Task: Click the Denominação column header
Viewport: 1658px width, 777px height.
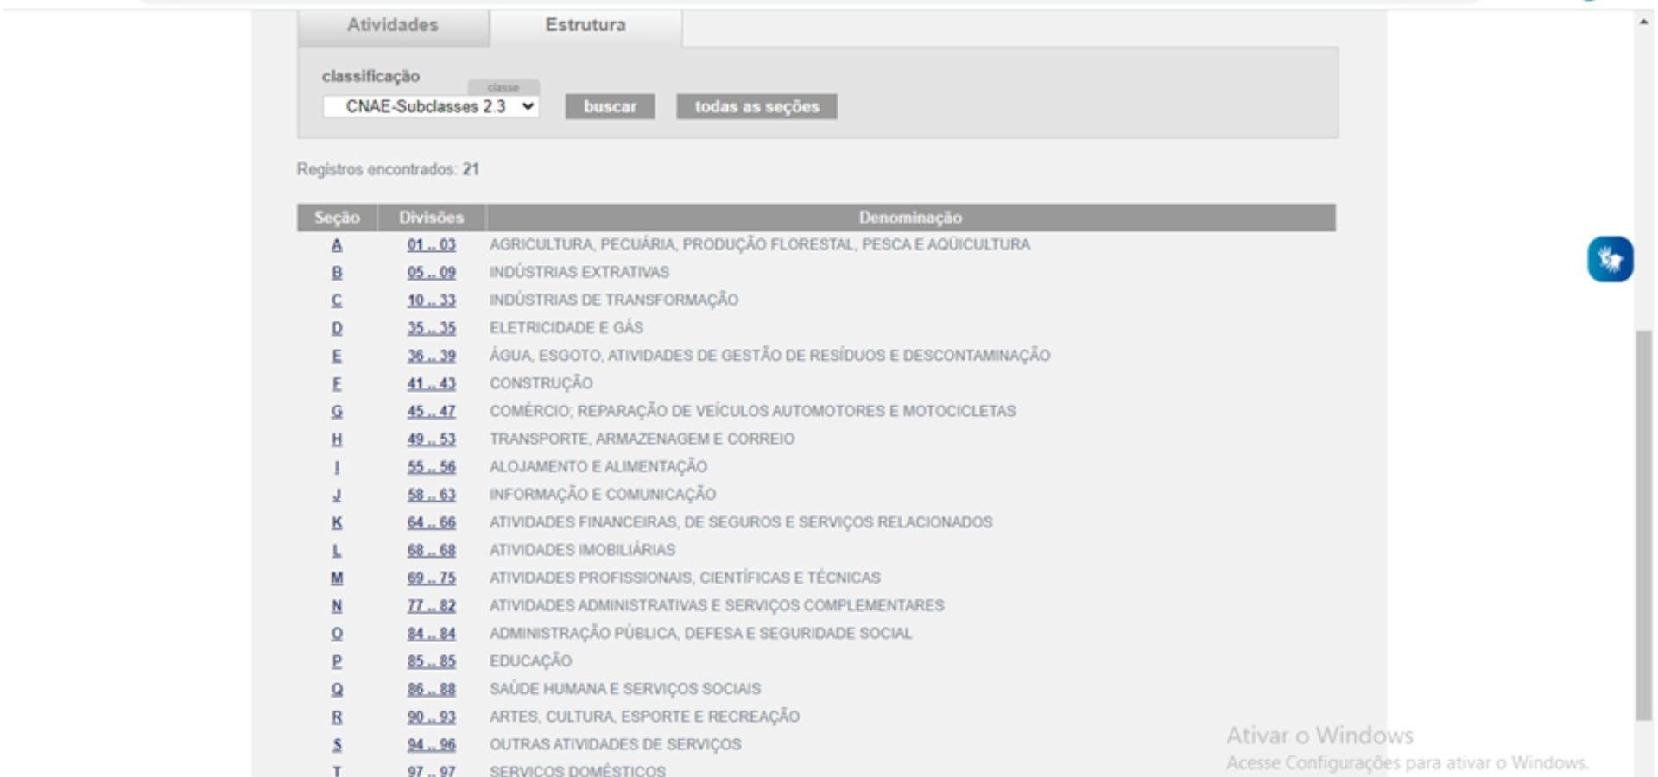Action: click(910, 218)
